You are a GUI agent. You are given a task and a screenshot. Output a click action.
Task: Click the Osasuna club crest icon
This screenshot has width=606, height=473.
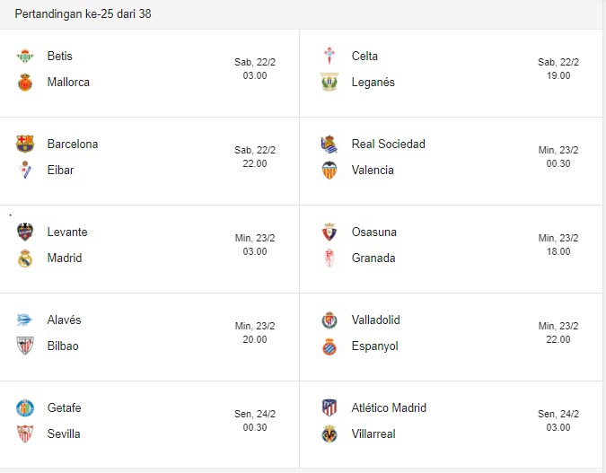329,232
